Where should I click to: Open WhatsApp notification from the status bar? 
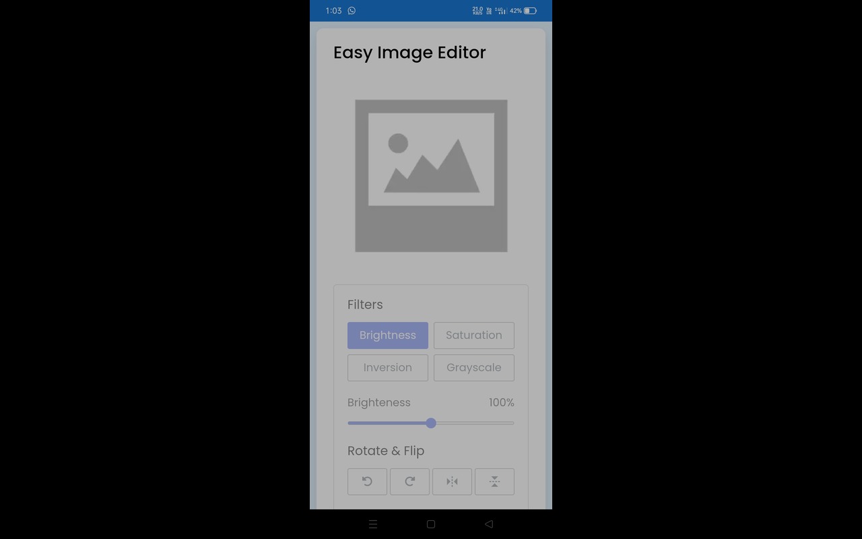[x=351, y=10]
